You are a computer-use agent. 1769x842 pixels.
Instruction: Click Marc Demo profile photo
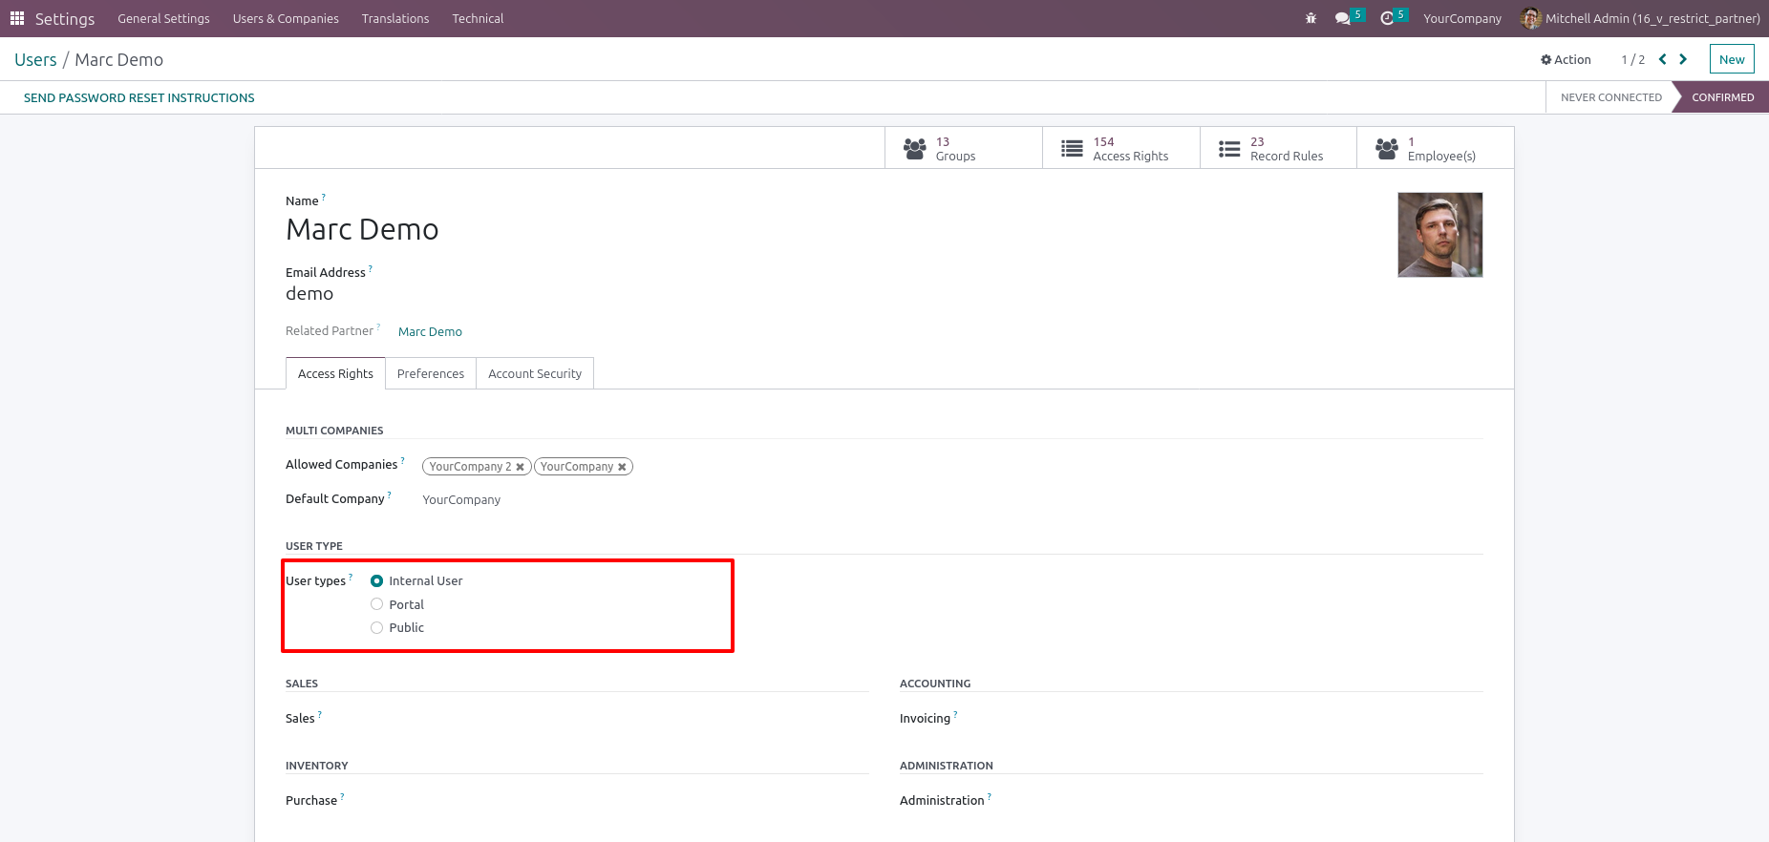click(1439, 235)
